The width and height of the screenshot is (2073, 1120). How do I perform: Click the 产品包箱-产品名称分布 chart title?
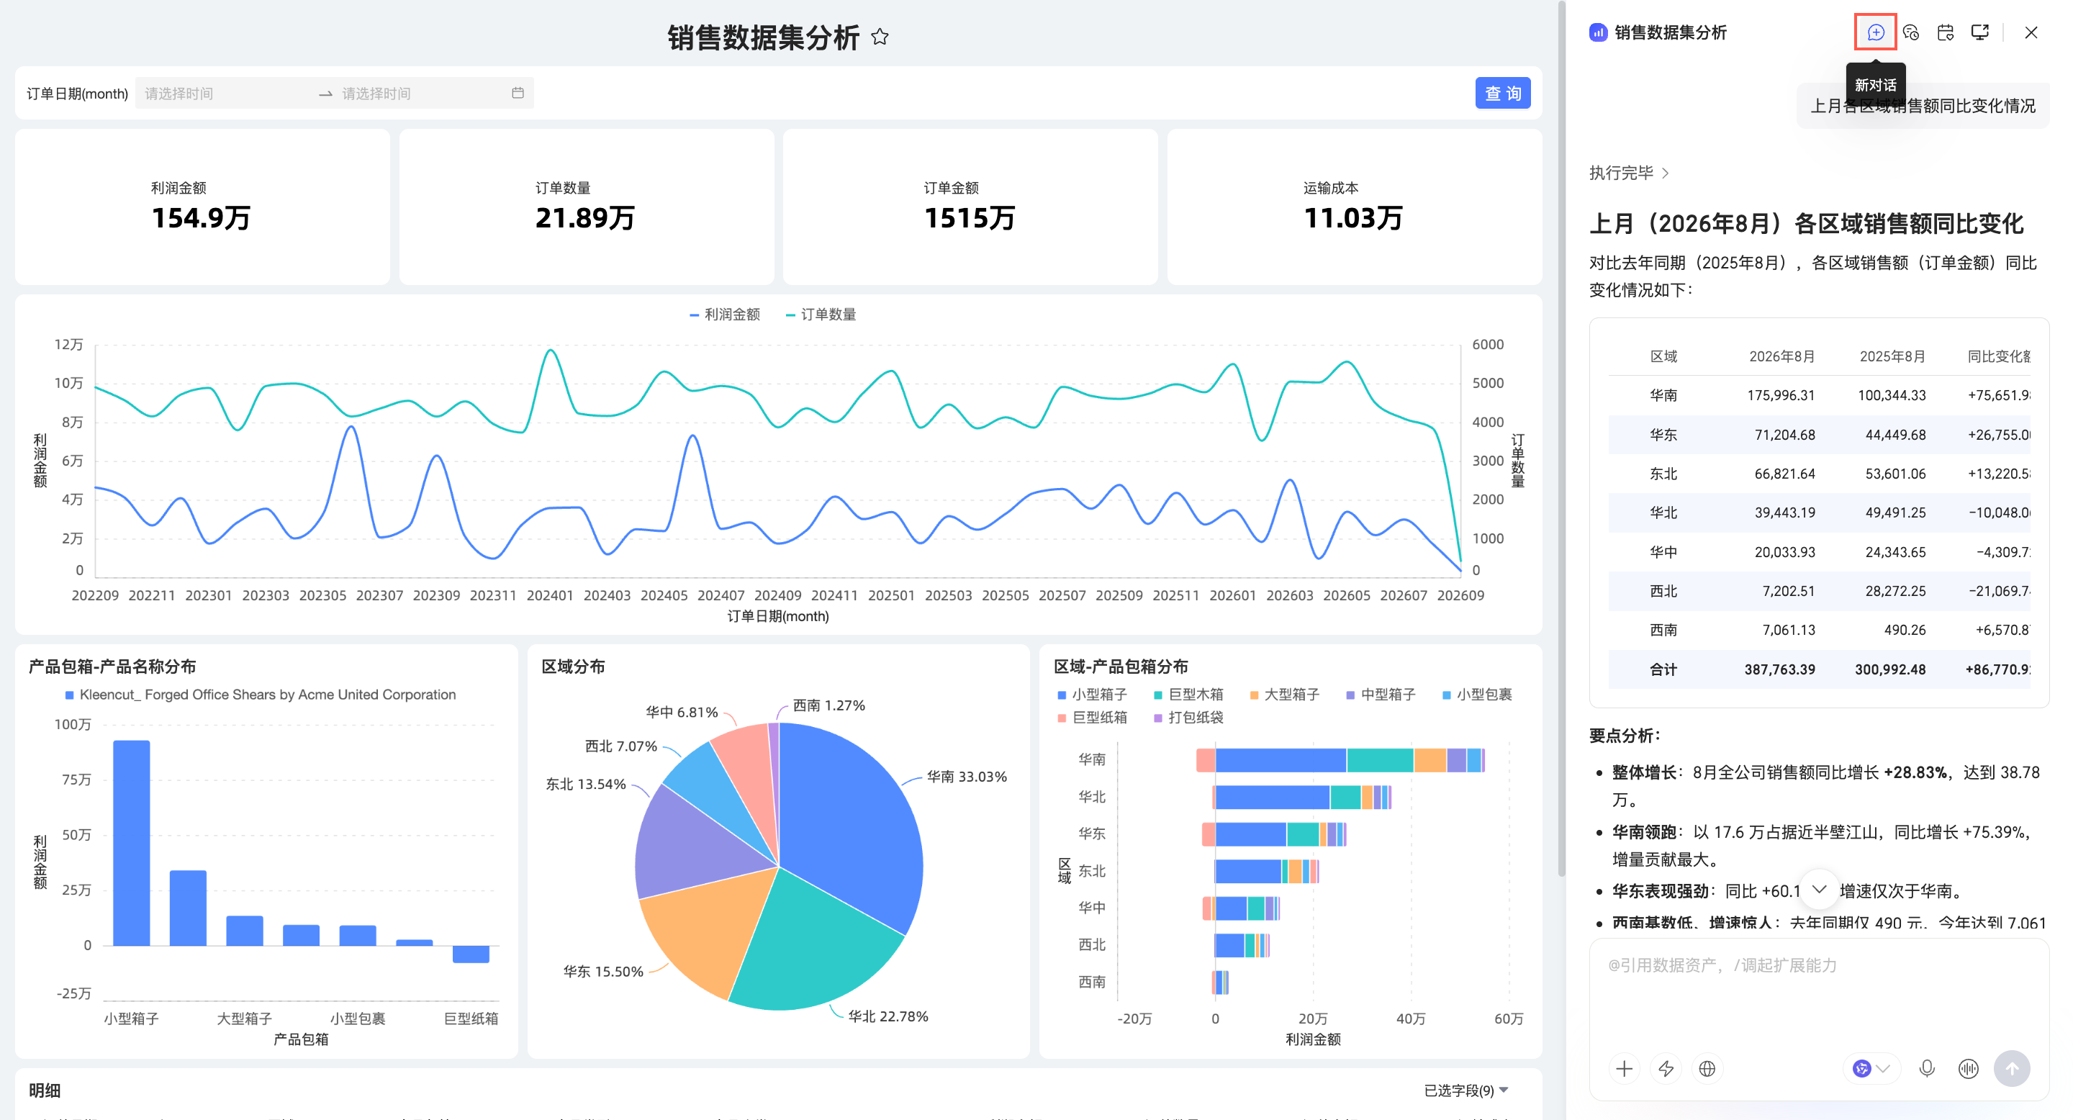(x=112, y=667)
